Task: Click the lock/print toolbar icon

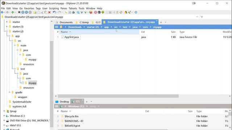Action: click(73, 12)
